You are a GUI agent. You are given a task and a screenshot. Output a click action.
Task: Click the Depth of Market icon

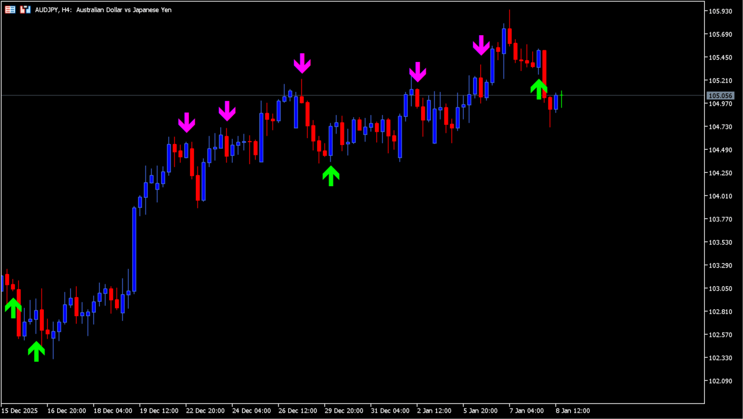[25, 10]
